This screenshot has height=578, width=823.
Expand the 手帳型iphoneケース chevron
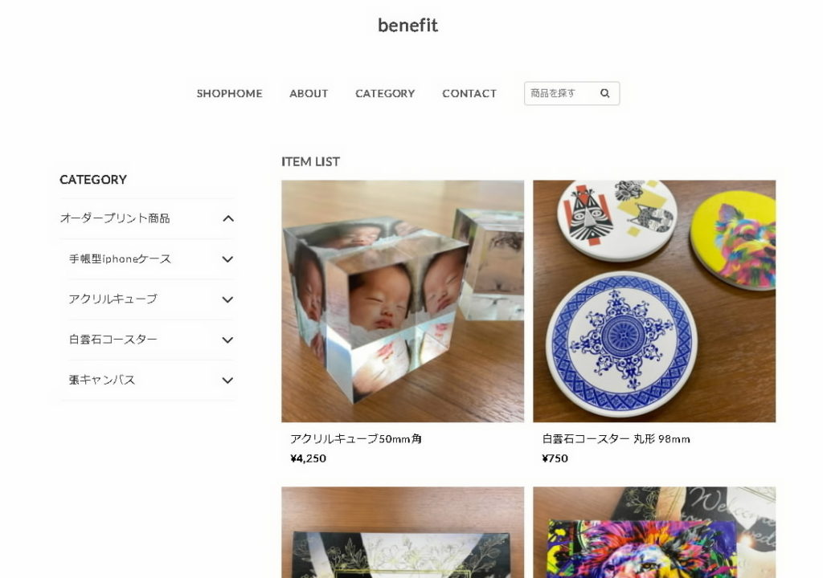[227, 259]
